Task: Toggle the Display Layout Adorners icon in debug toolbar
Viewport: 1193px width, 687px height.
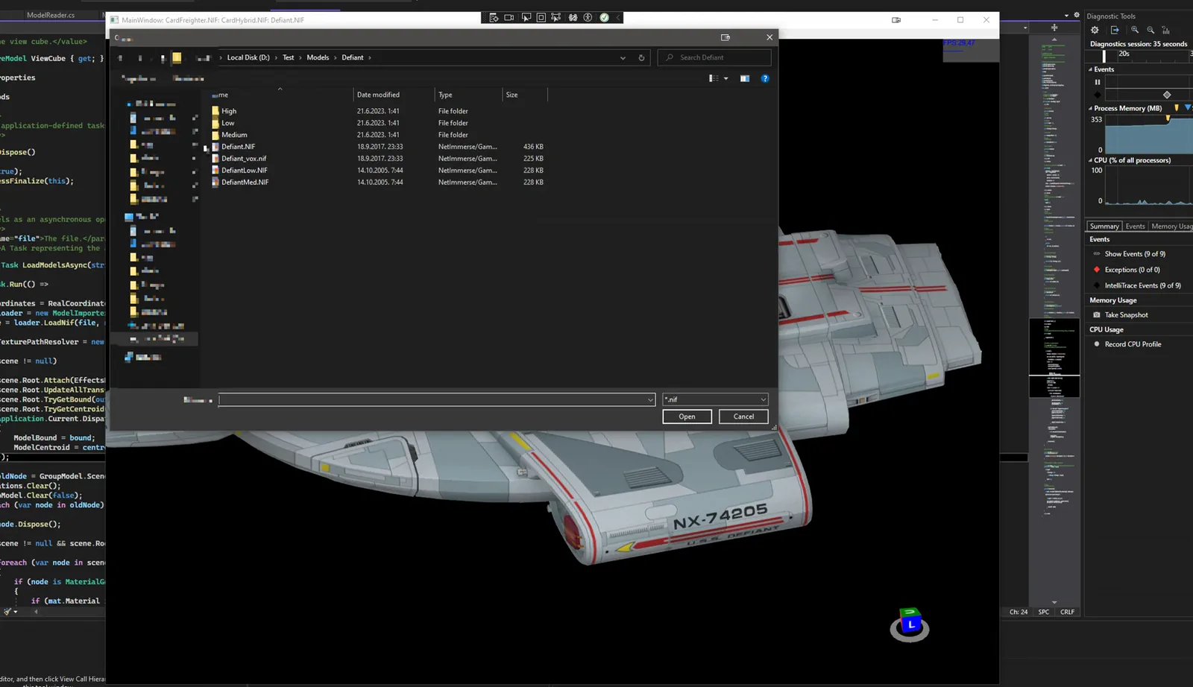Action: click(541, 18)
